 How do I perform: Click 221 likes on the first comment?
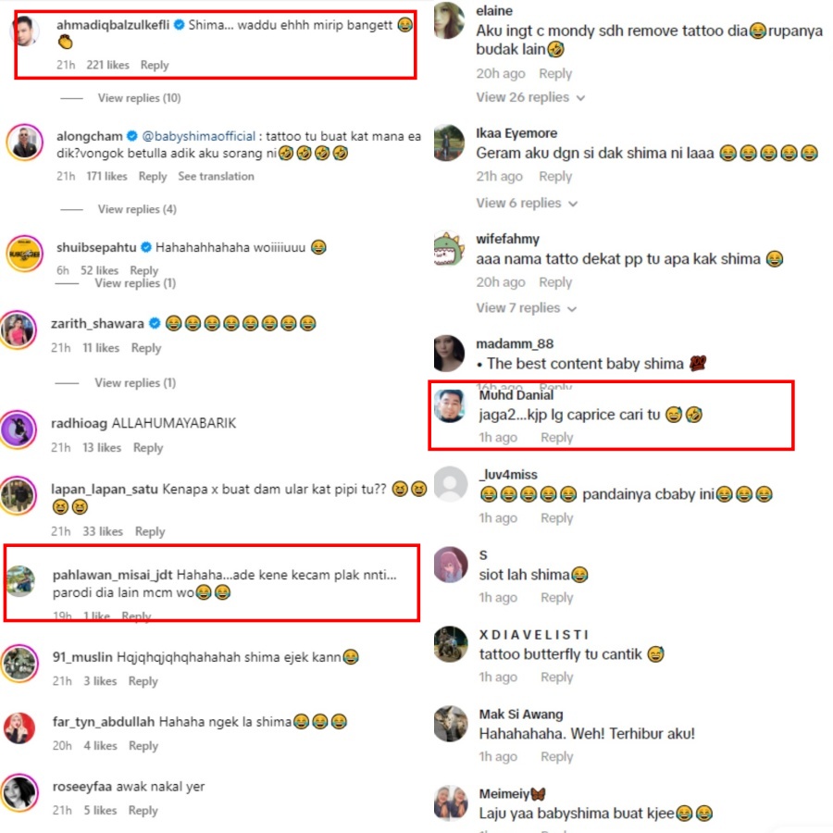coord(108,66)
